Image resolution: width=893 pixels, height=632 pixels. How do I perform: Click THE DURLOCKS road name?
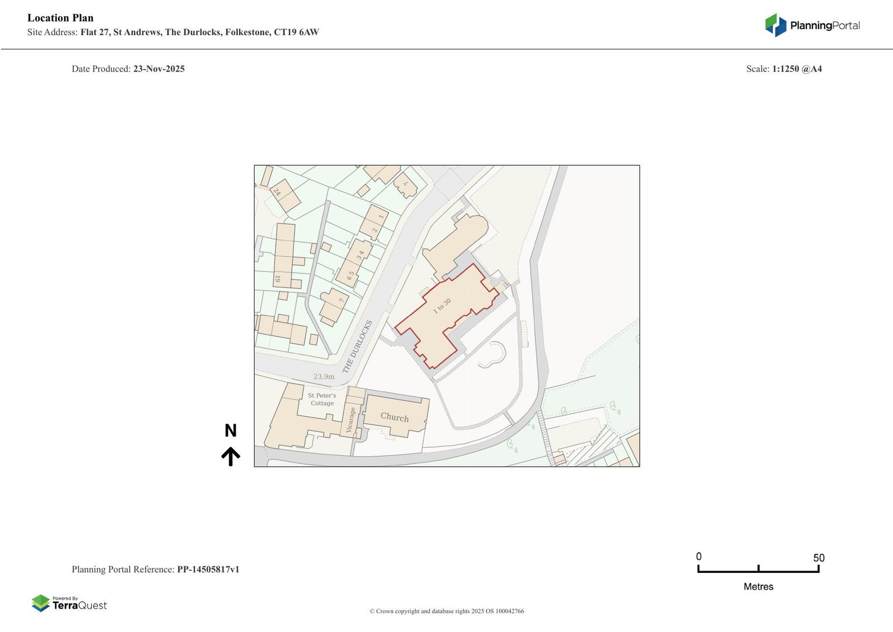[x=357, y=347]
